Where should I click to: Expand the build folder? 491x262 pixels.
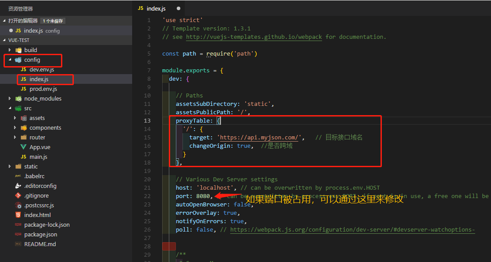10,50
